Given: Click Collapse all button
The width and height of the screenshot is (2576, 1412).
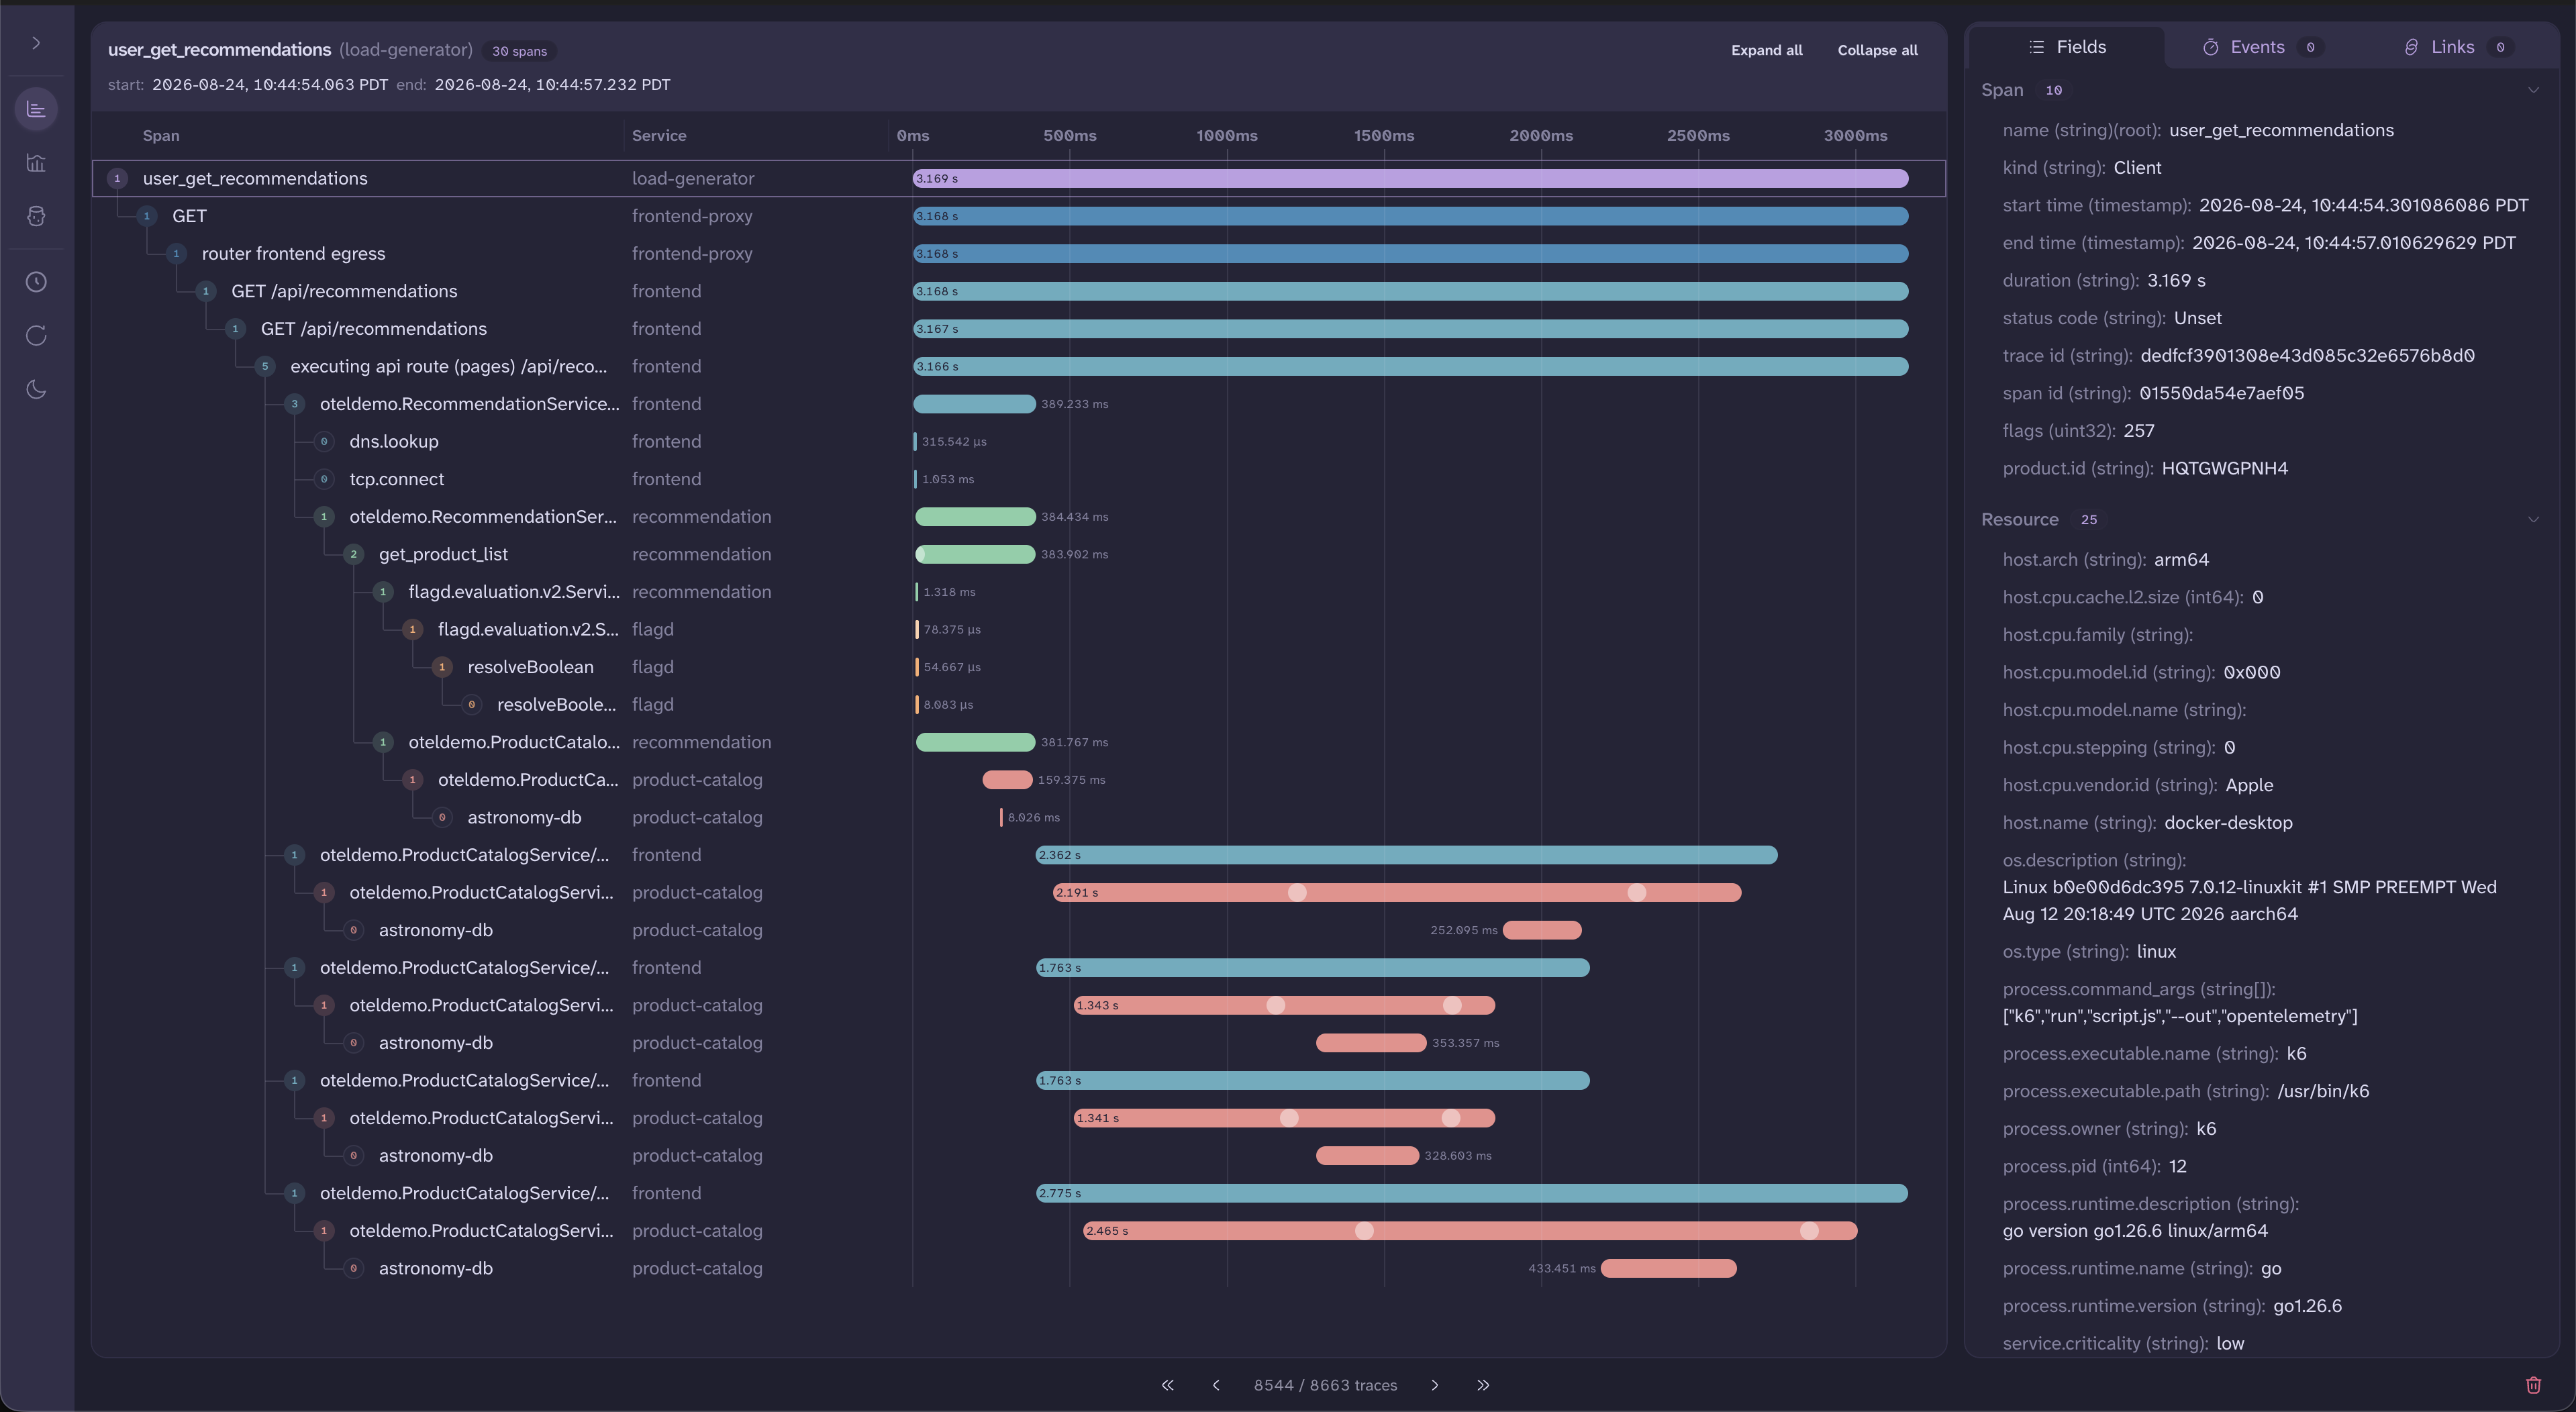Looking at the screenshot, I should coord(1877,50).
